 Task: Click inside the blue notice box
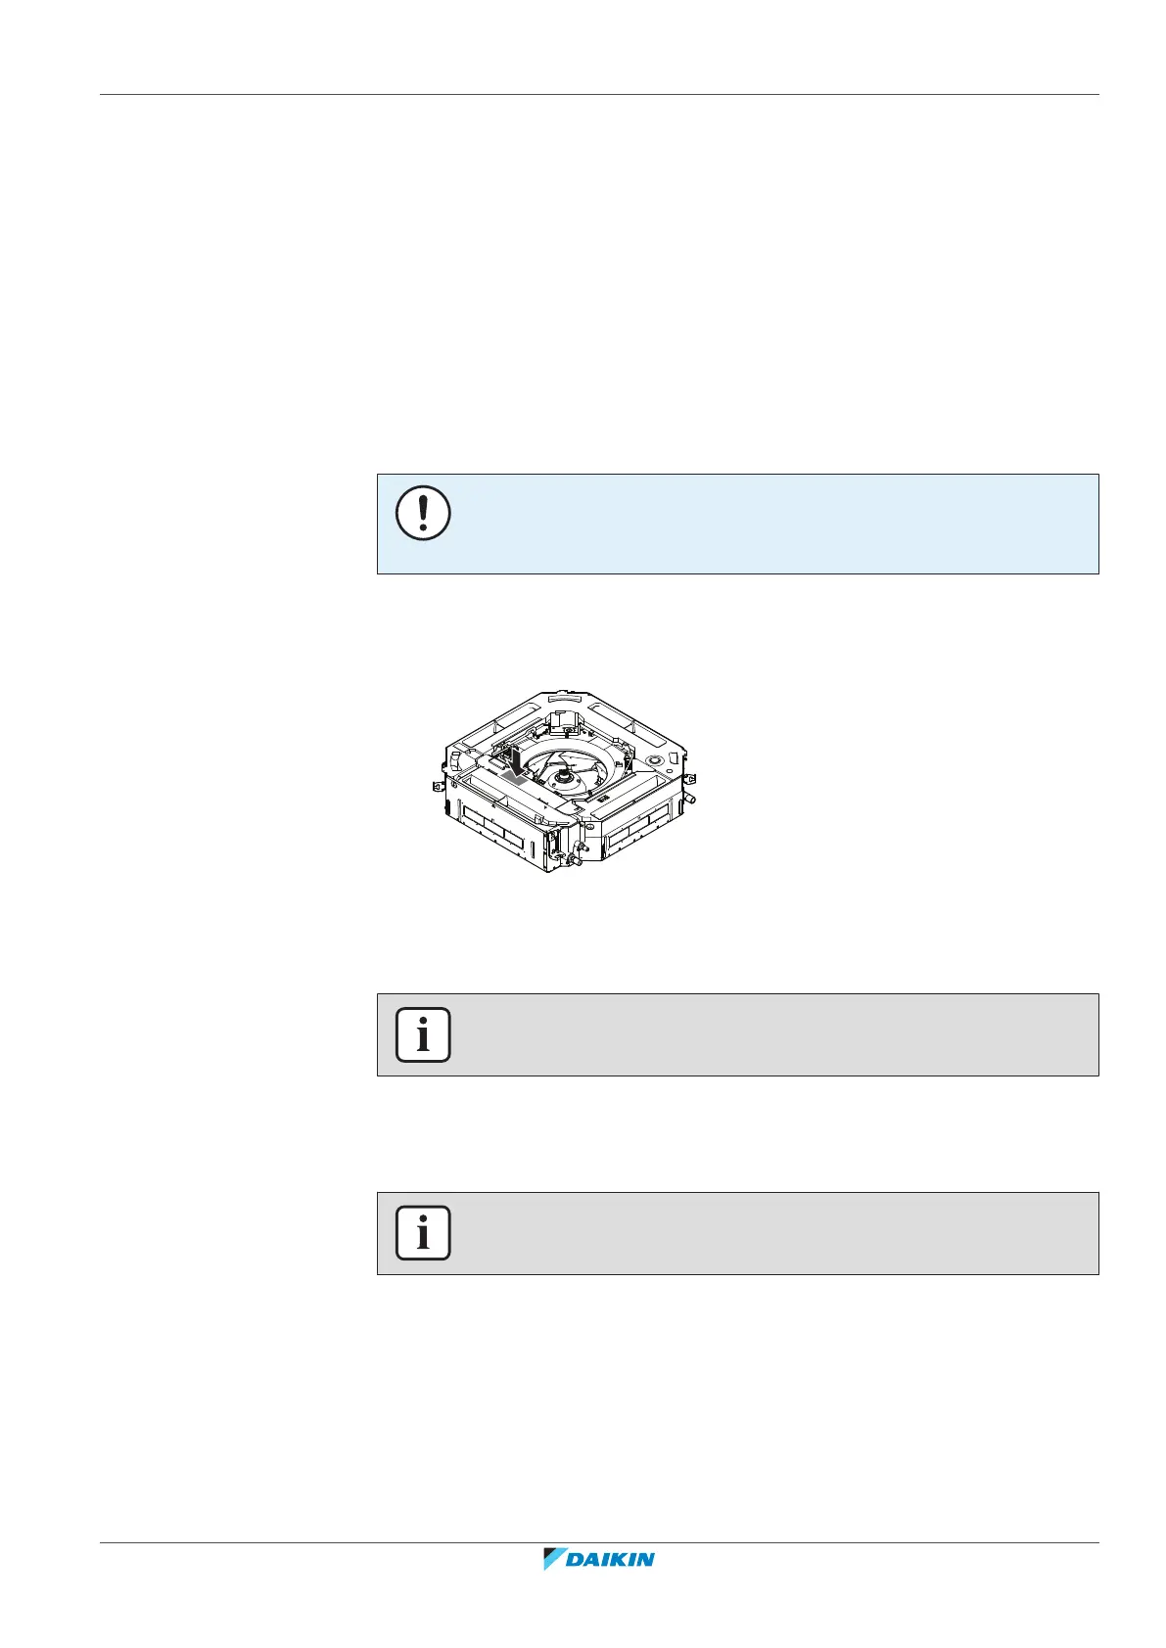tap(764, 524)
